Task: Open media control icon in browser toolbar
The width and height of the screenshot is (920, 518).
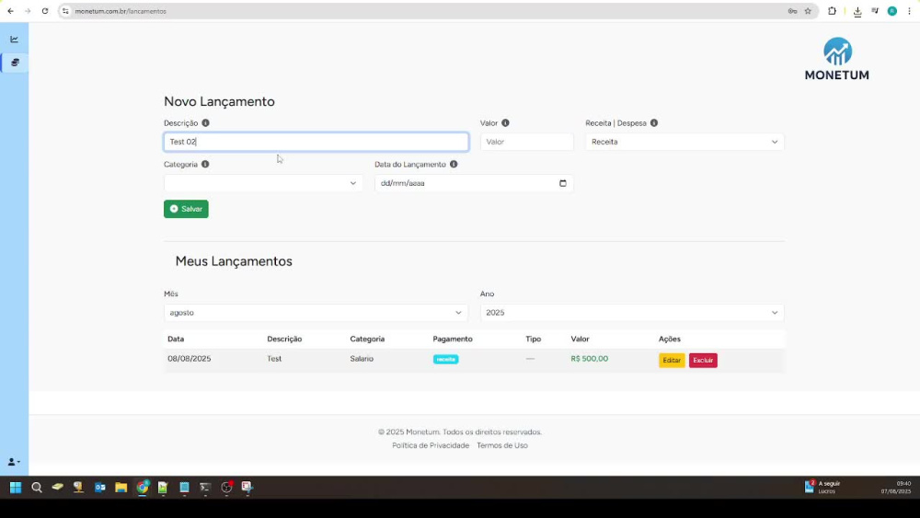Action: tap(875, 11)
